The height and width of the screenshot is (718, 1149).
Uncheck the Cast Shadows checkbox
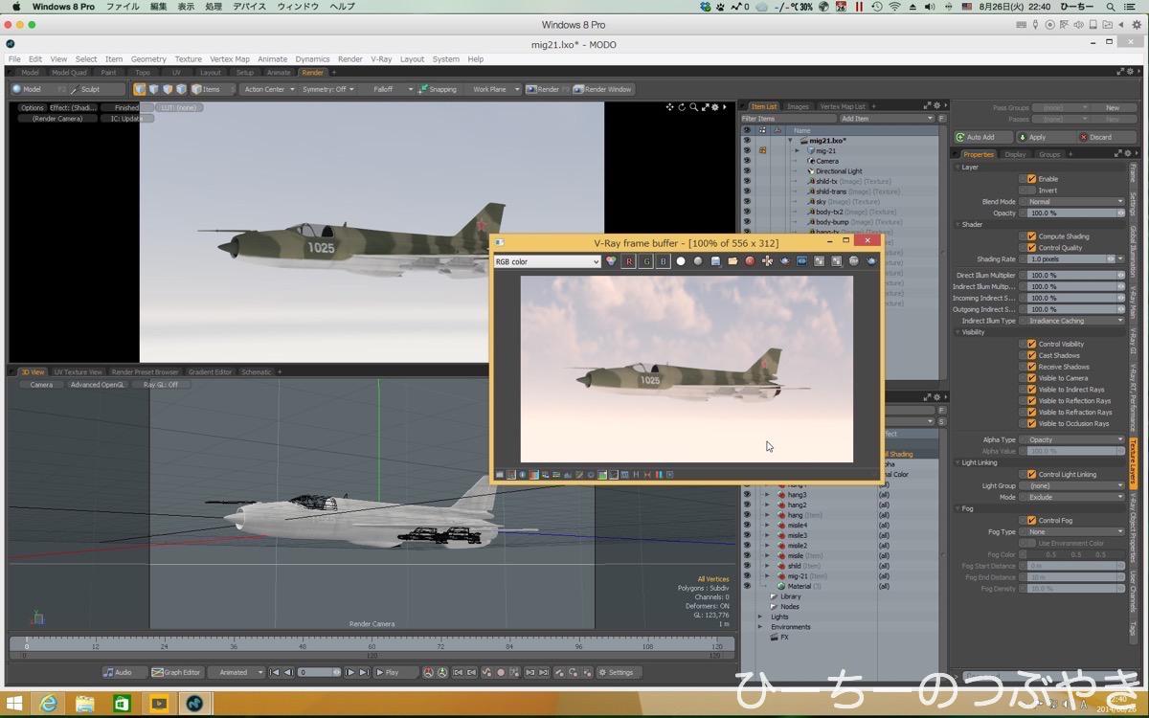(x=1031, y=355)
